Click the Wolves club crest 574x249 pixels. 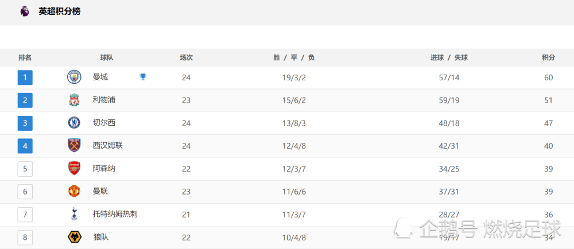(x=74, y=237)
